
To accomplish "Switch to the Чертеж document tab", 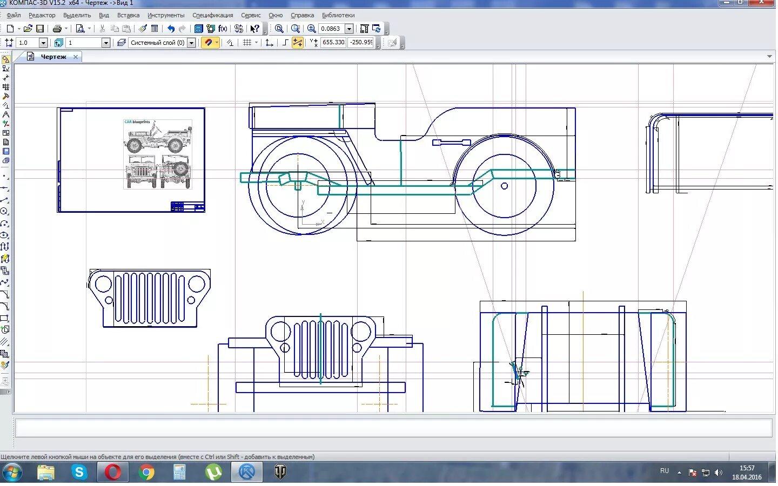I will coord(53,57).
